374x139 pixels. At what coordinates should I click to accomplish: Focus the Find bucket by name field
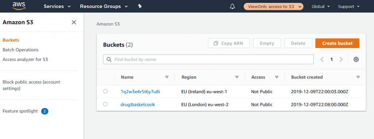208,59
